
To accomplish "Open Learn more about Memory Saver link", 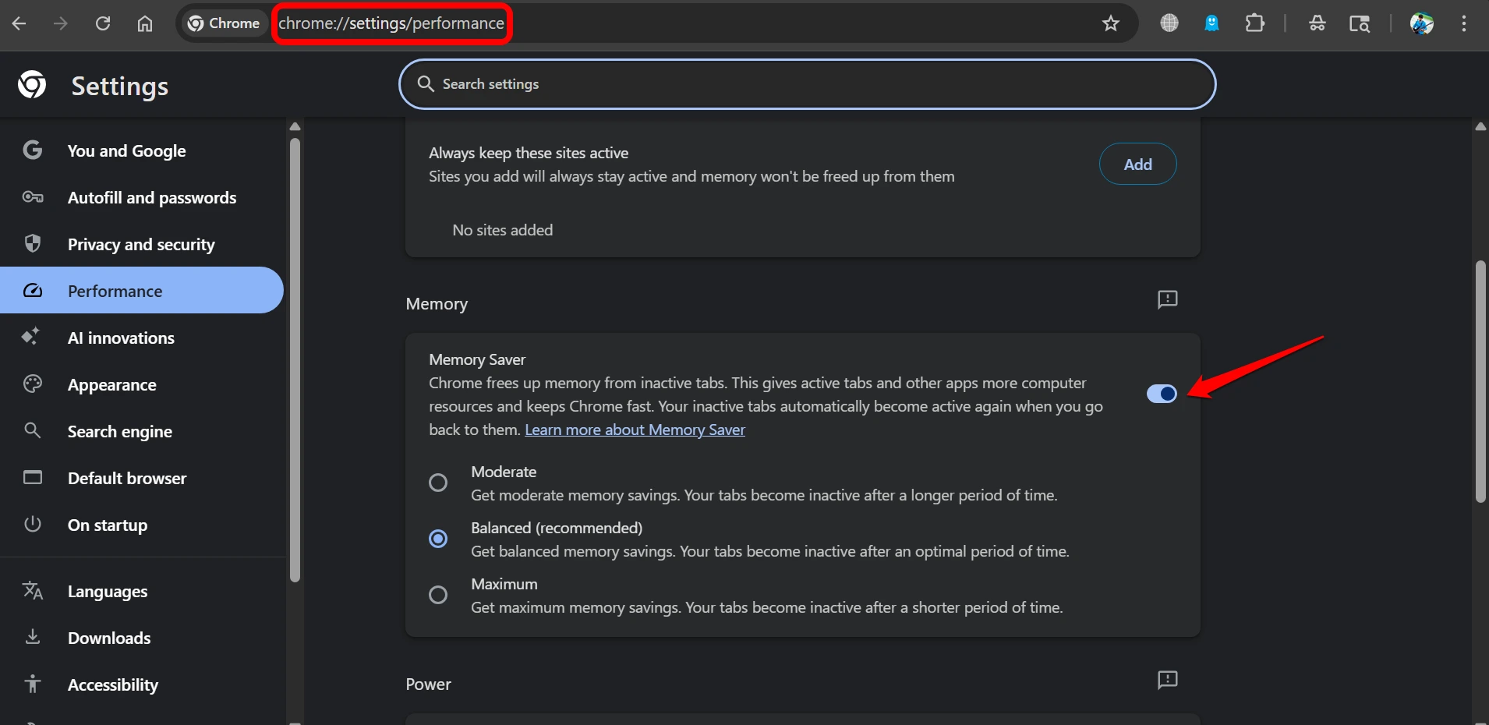I will click(635, 430).
